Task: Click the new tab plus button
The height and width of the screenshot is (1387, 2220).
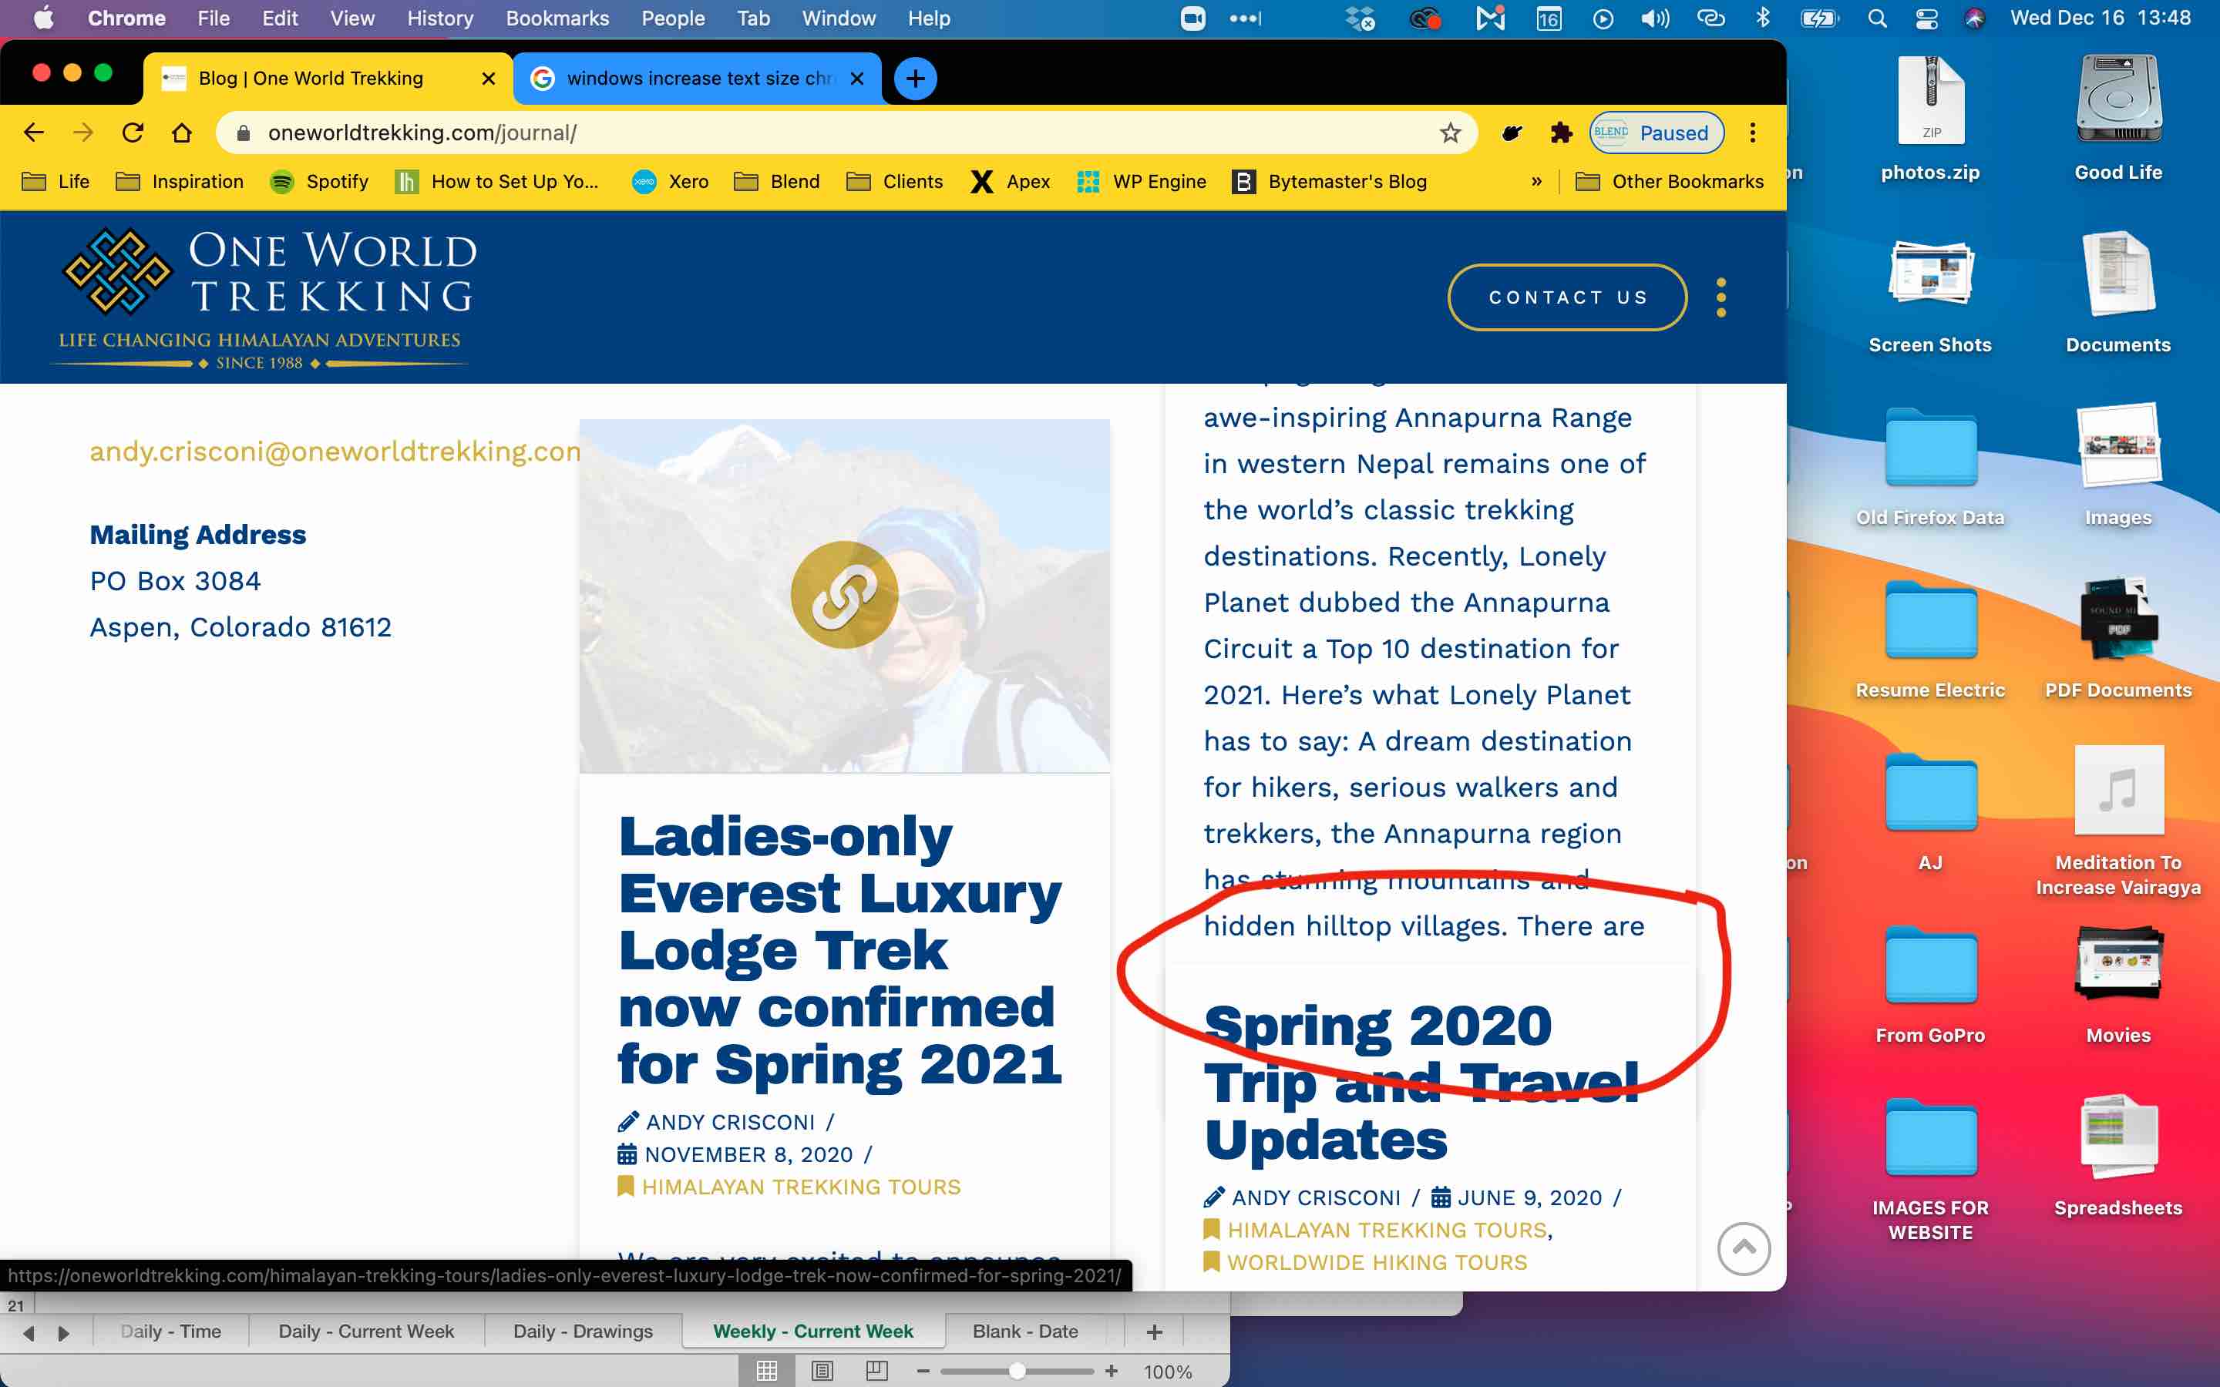Action: tap(915, 79)
